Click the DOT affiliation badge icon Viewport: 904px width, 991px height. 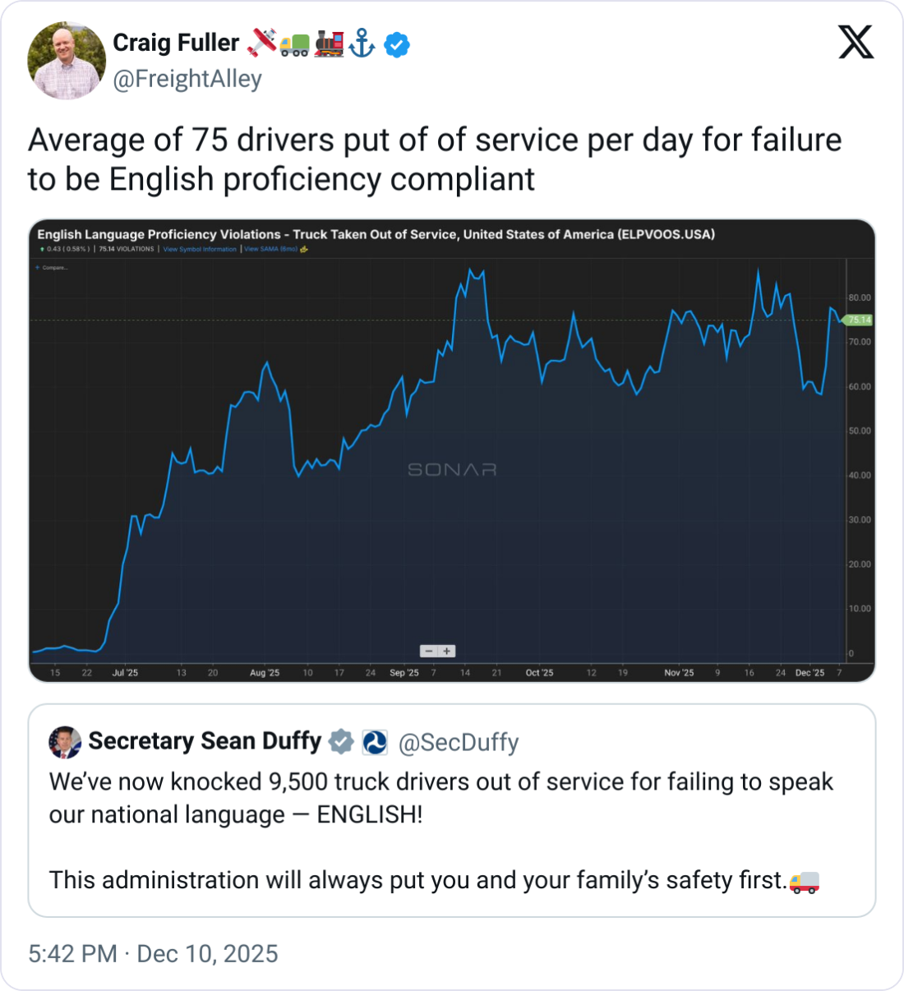click(375, 742)
